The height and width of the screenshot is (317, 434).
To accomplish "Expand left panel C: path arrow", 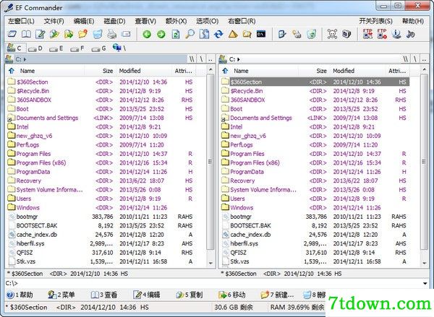I will [x=25, y=59].
